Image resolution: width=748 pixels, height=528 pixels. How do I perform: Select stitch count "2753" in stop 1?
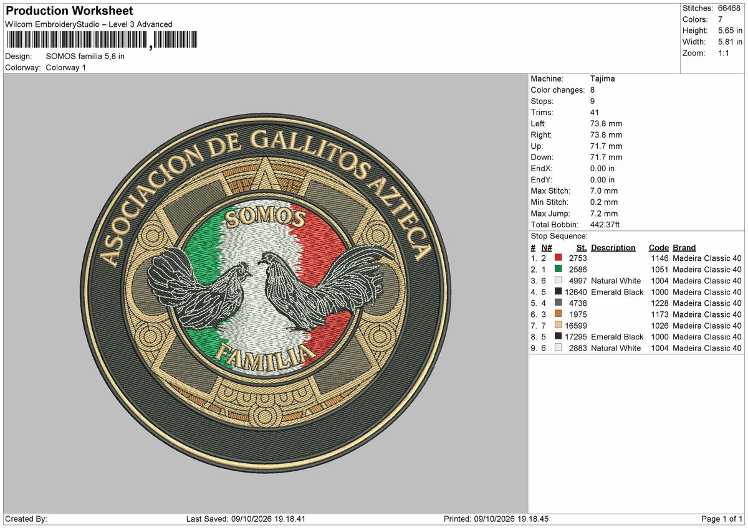578,258
